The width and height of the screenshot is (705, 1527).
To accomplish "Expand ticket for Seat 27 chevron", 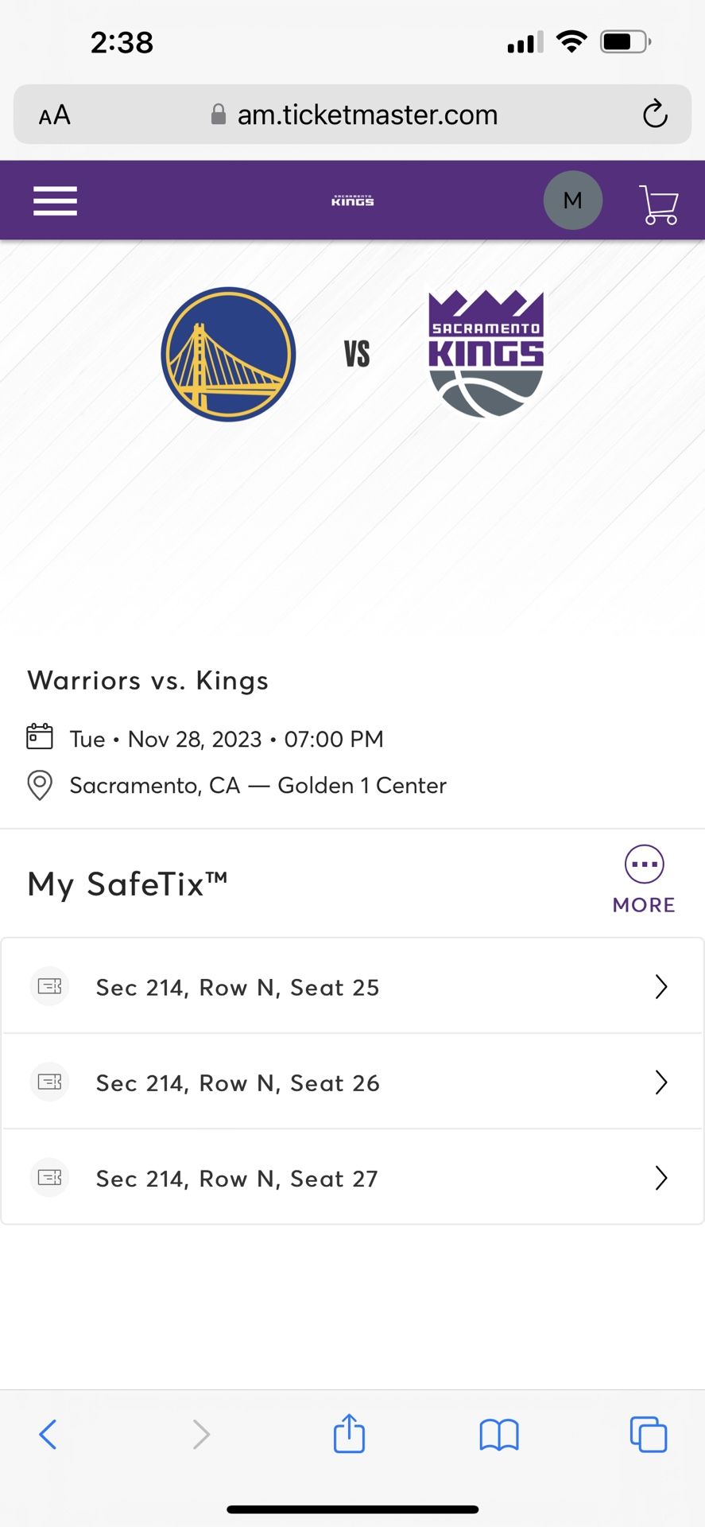I will 660,1177.
